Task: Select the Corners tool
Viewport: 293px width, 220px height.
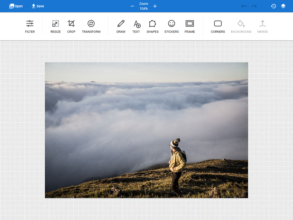Action: pyautogui.click(x=217, y=26)
